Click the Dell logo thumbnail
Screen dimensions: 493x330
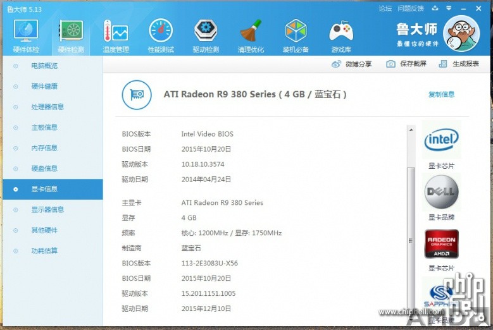[442, 192]
